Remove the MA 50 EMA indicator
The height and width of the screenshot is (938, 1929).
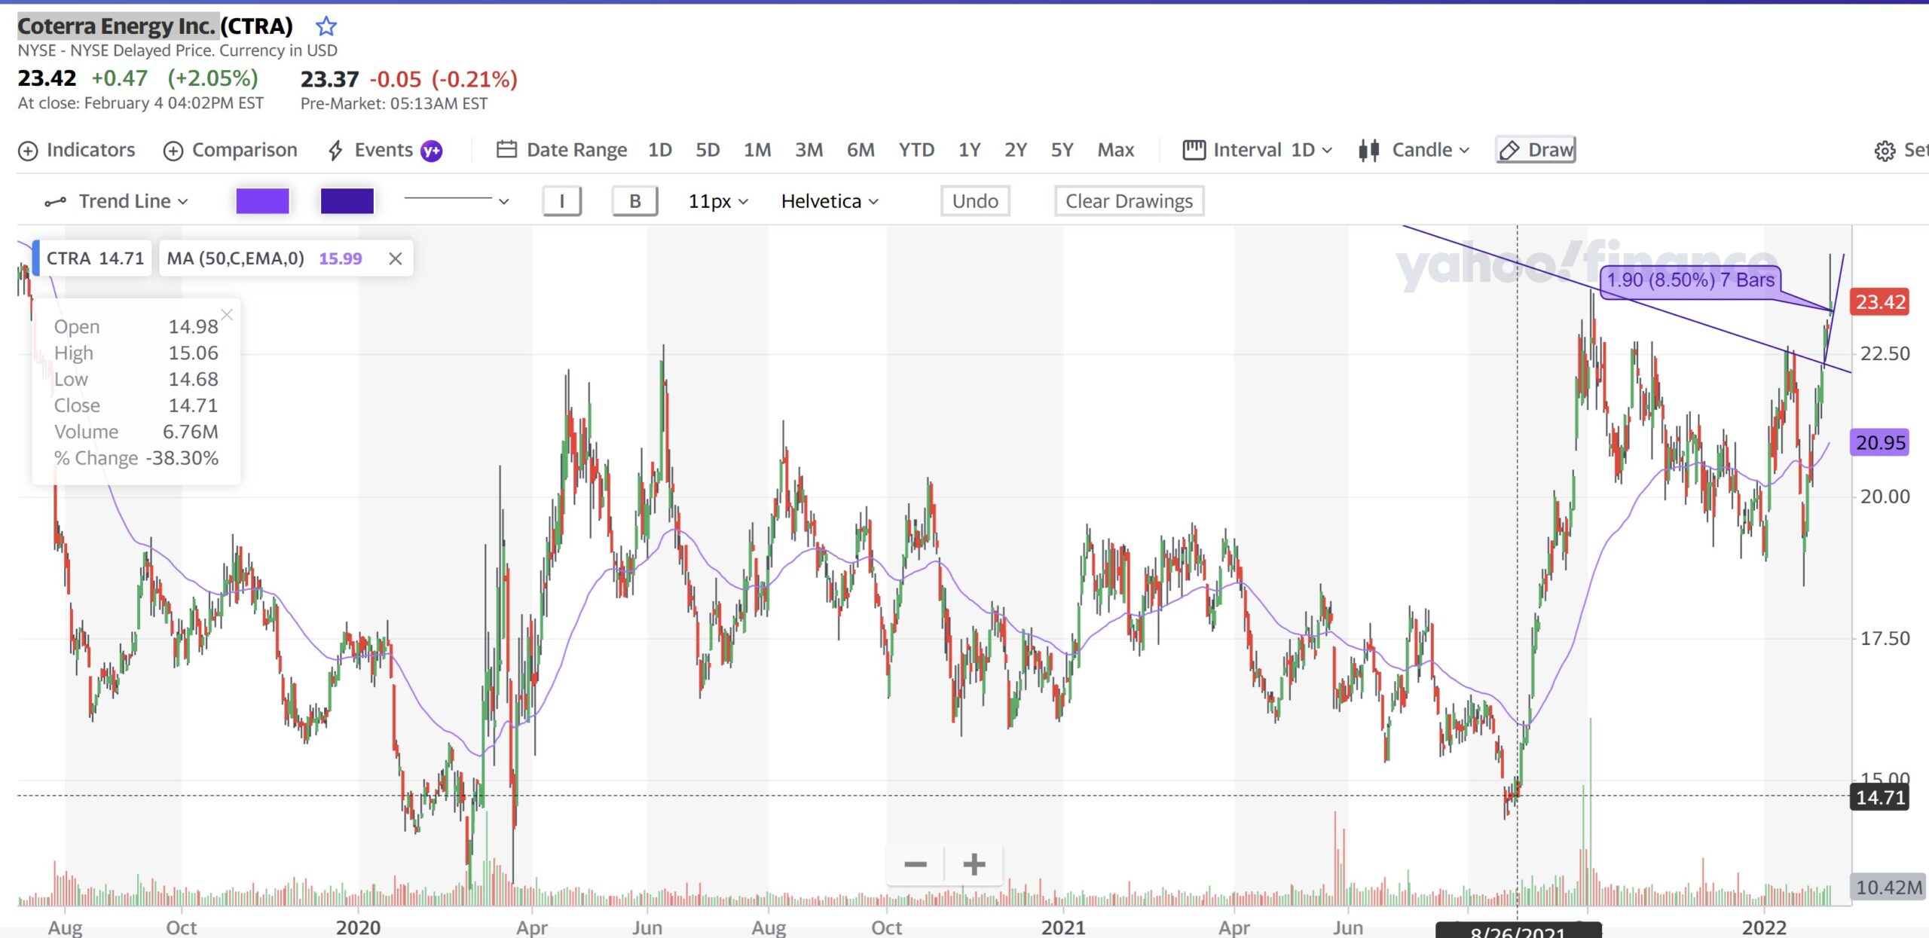coord(395,258)
